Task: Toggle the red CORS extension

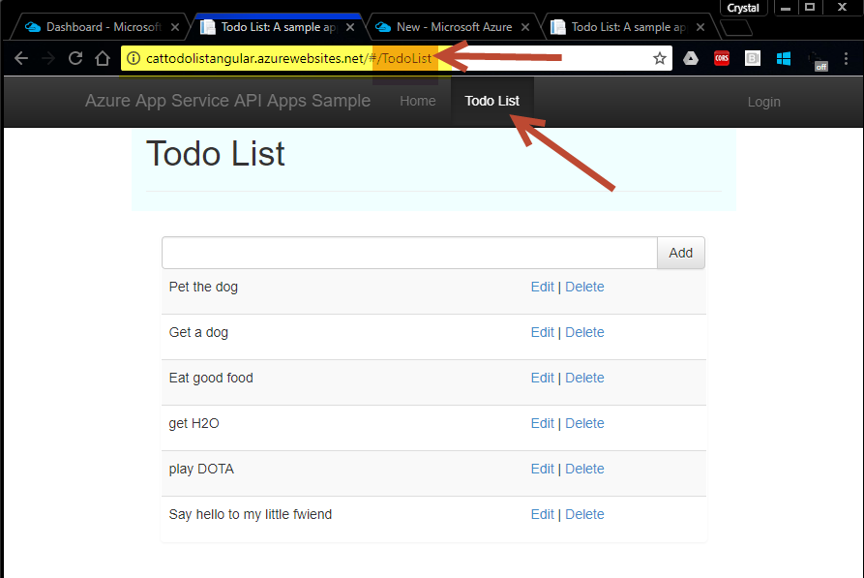Action: pos(721,58)
